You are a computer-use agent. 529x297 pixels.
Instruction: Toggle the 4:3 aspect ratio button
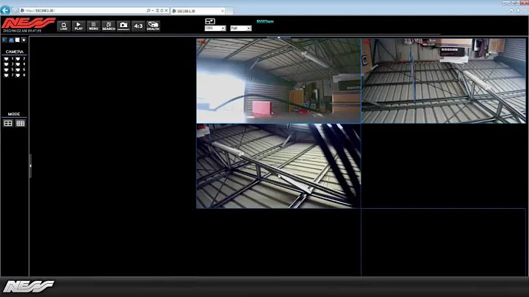(138, 26)
